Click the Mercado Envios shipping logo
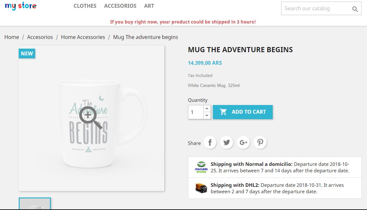367x210 pixels. [x=201, y=167]
